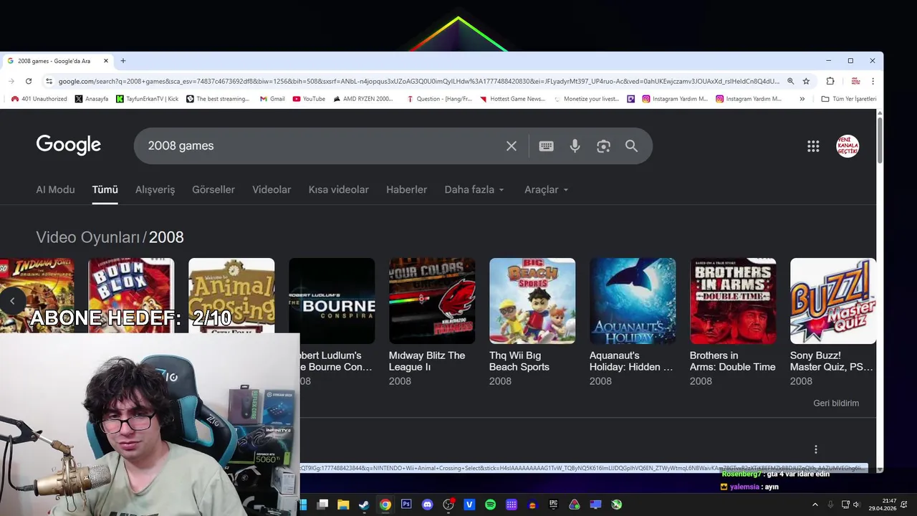The height and width of the screenshot is (516, 917).
Task: Submit search with magnifying glass icon
Action: pos(631,146)
